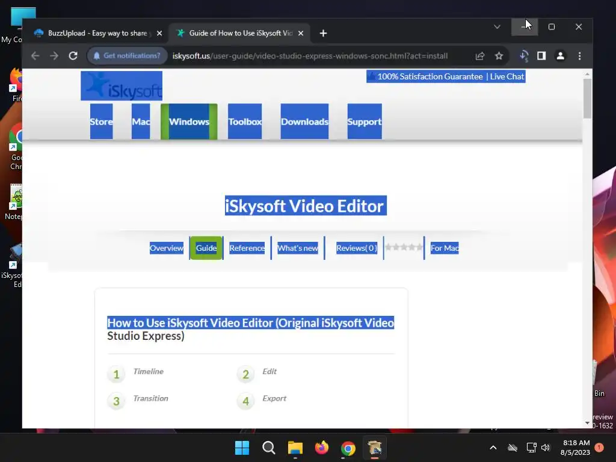
Task: Click the browser forward arrow
Action: click(x=54, y=56)
